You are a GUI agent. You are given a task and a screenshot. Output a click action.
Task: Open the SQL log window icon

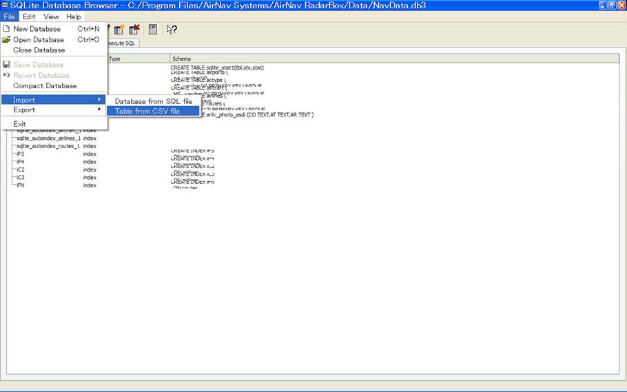coord(153,29)
